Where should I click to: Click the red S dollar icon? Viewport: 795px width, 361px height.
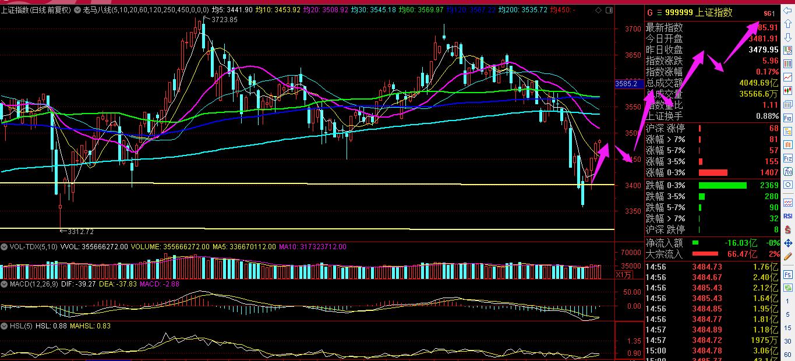tap(788, 229)
